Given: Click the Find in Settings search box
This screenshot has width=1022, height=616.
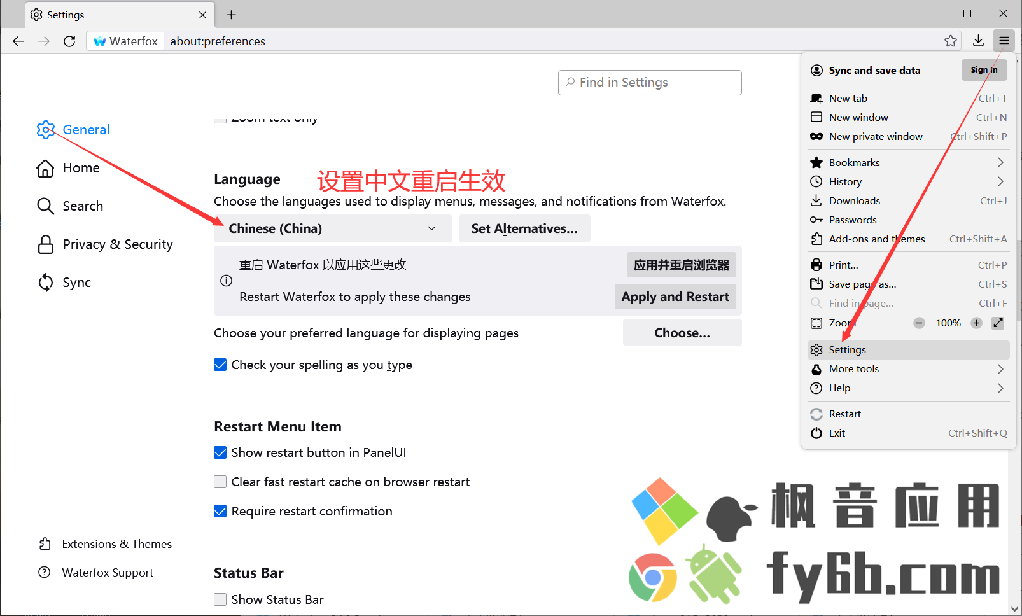Looking at the screenshot, I should [x=650, y=83].
